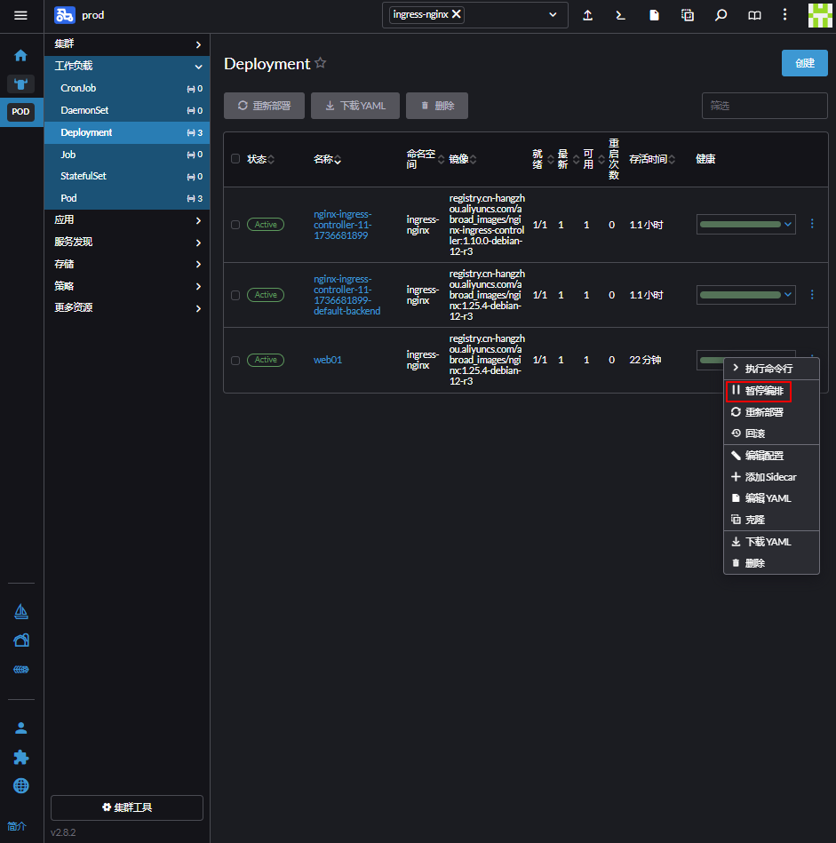Select the bull head cluster icon
Screen dimensions: 836x843
coord(20,84)
